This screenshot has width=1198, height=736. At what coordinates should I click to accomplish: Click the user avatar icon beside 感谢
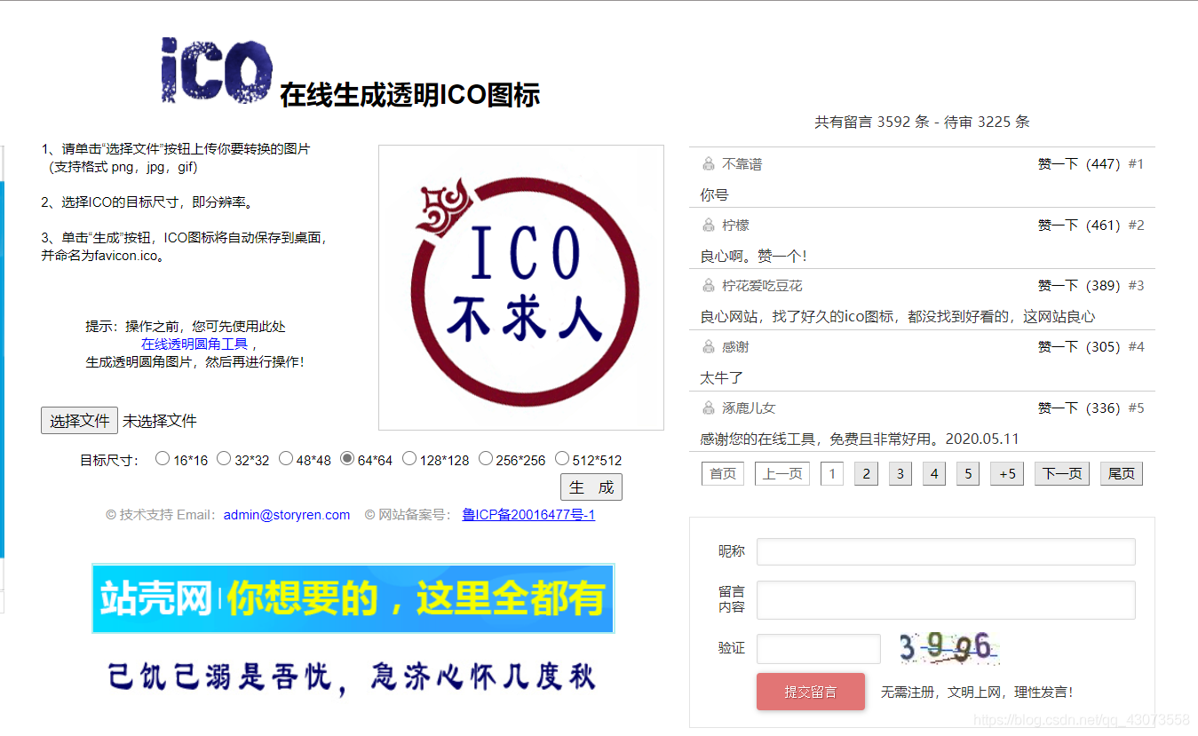tap(709, 347)
